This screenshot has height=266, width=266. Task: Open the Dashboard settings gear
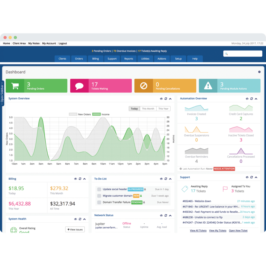[x=259, y=72]
